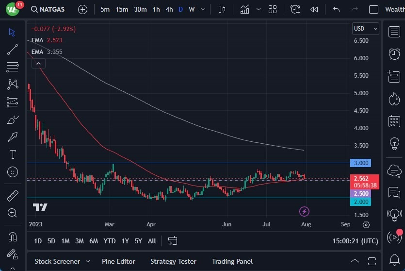Click the add symbol plus button

82,10
